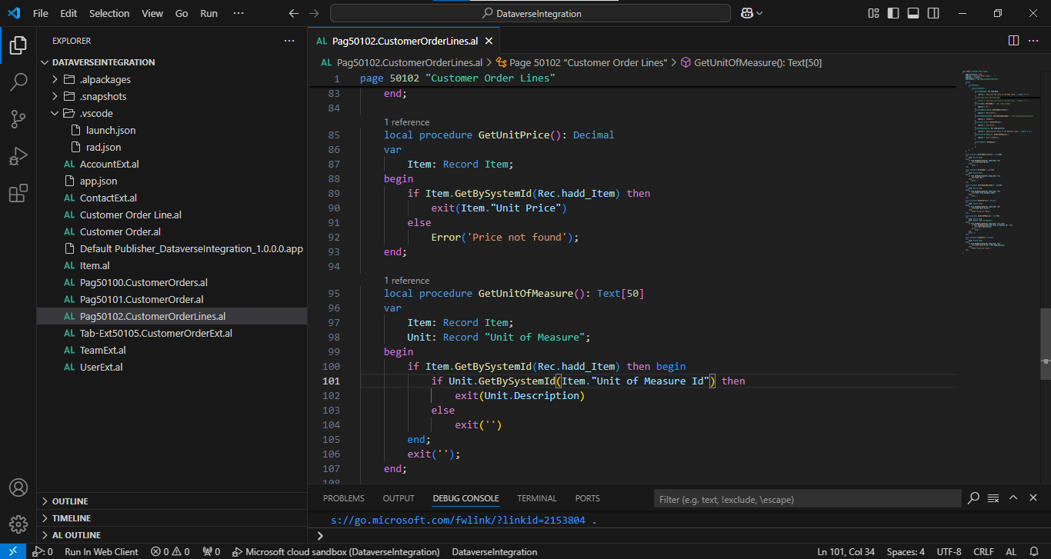Open the Manage settings gear
Image resolution: width=1051 pixels, height=559 pixels.
18,524
